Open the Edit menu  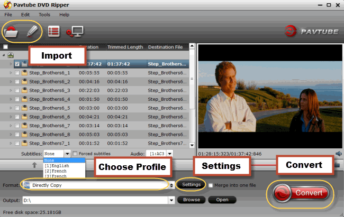coord(25,15)
